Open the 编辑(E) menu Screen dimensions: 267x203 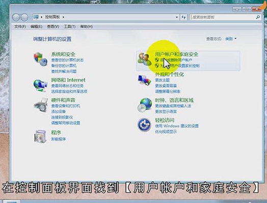point(36,27)
